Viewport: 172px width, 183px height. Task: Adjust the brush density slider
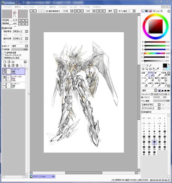click(x=162, y=101)
